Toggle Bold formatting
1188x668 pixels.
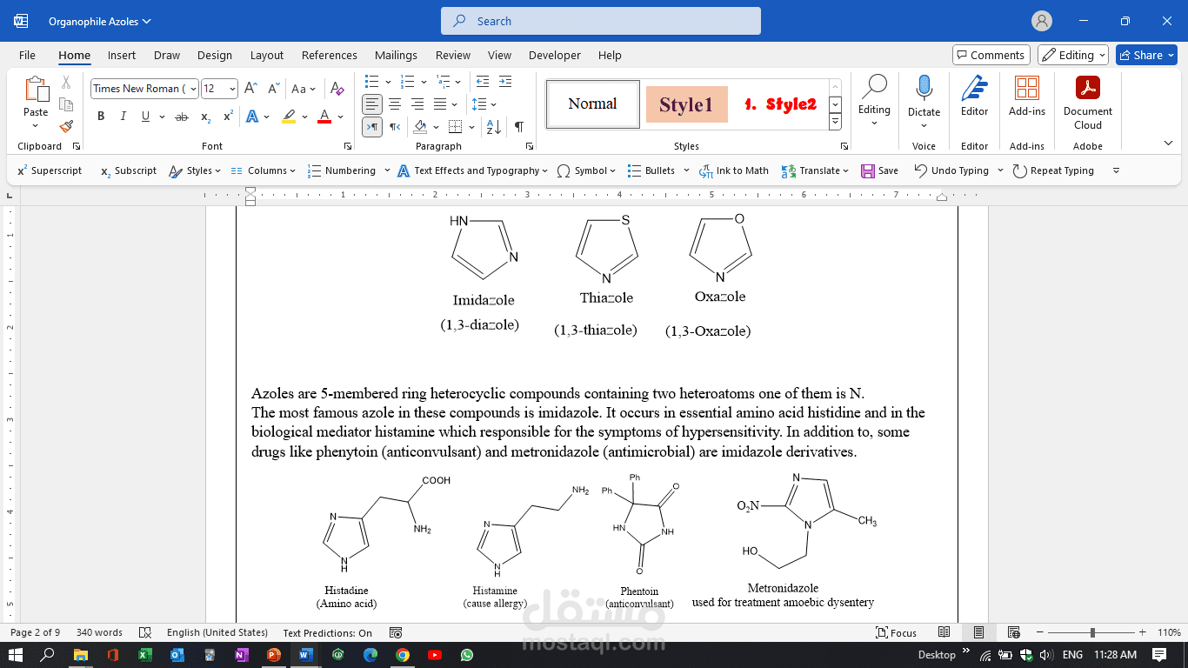click(x=101, y=117)
